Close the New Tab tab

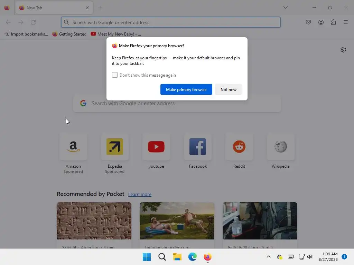click(x=87, y=8)
